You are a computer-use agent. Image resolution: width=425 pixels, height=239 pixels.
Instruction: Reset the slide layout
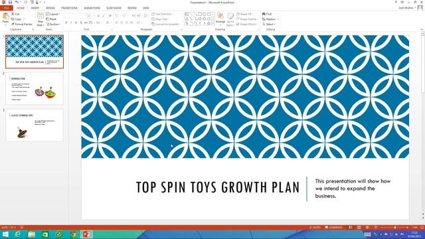[x=51, y=19]
